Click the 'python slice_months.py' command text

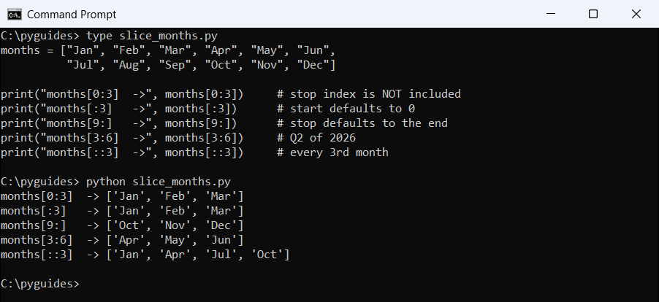(159, 182)
